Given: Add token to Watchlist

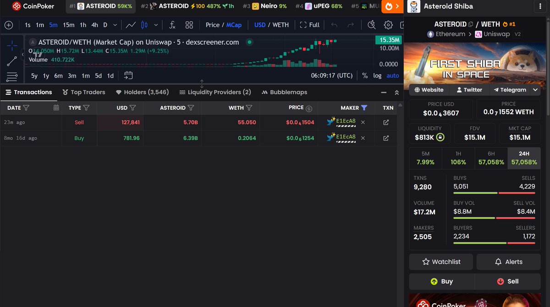Looking at the screenshot, I should click(x=441, y=262).
